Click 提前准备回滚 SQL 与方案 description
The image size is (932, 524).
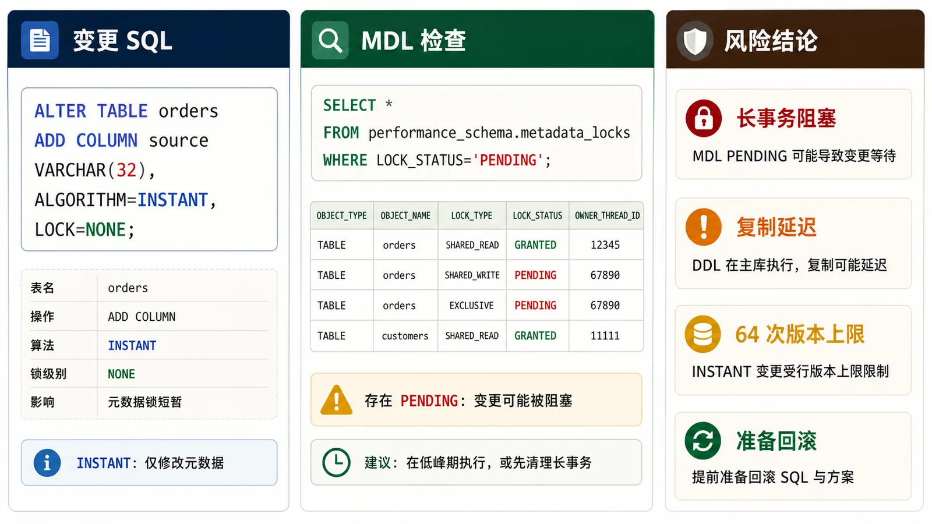point(773,477)
